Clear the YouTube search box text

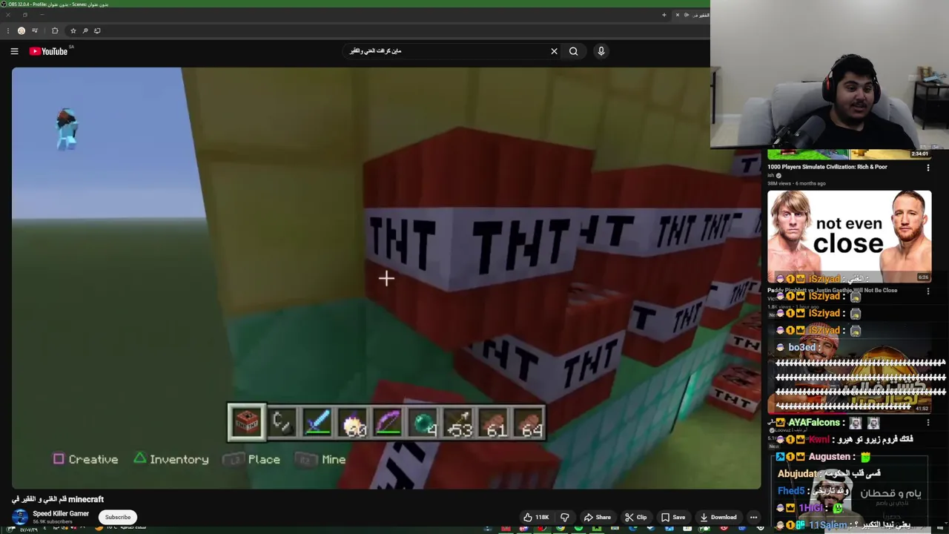(x=554, y=51)
